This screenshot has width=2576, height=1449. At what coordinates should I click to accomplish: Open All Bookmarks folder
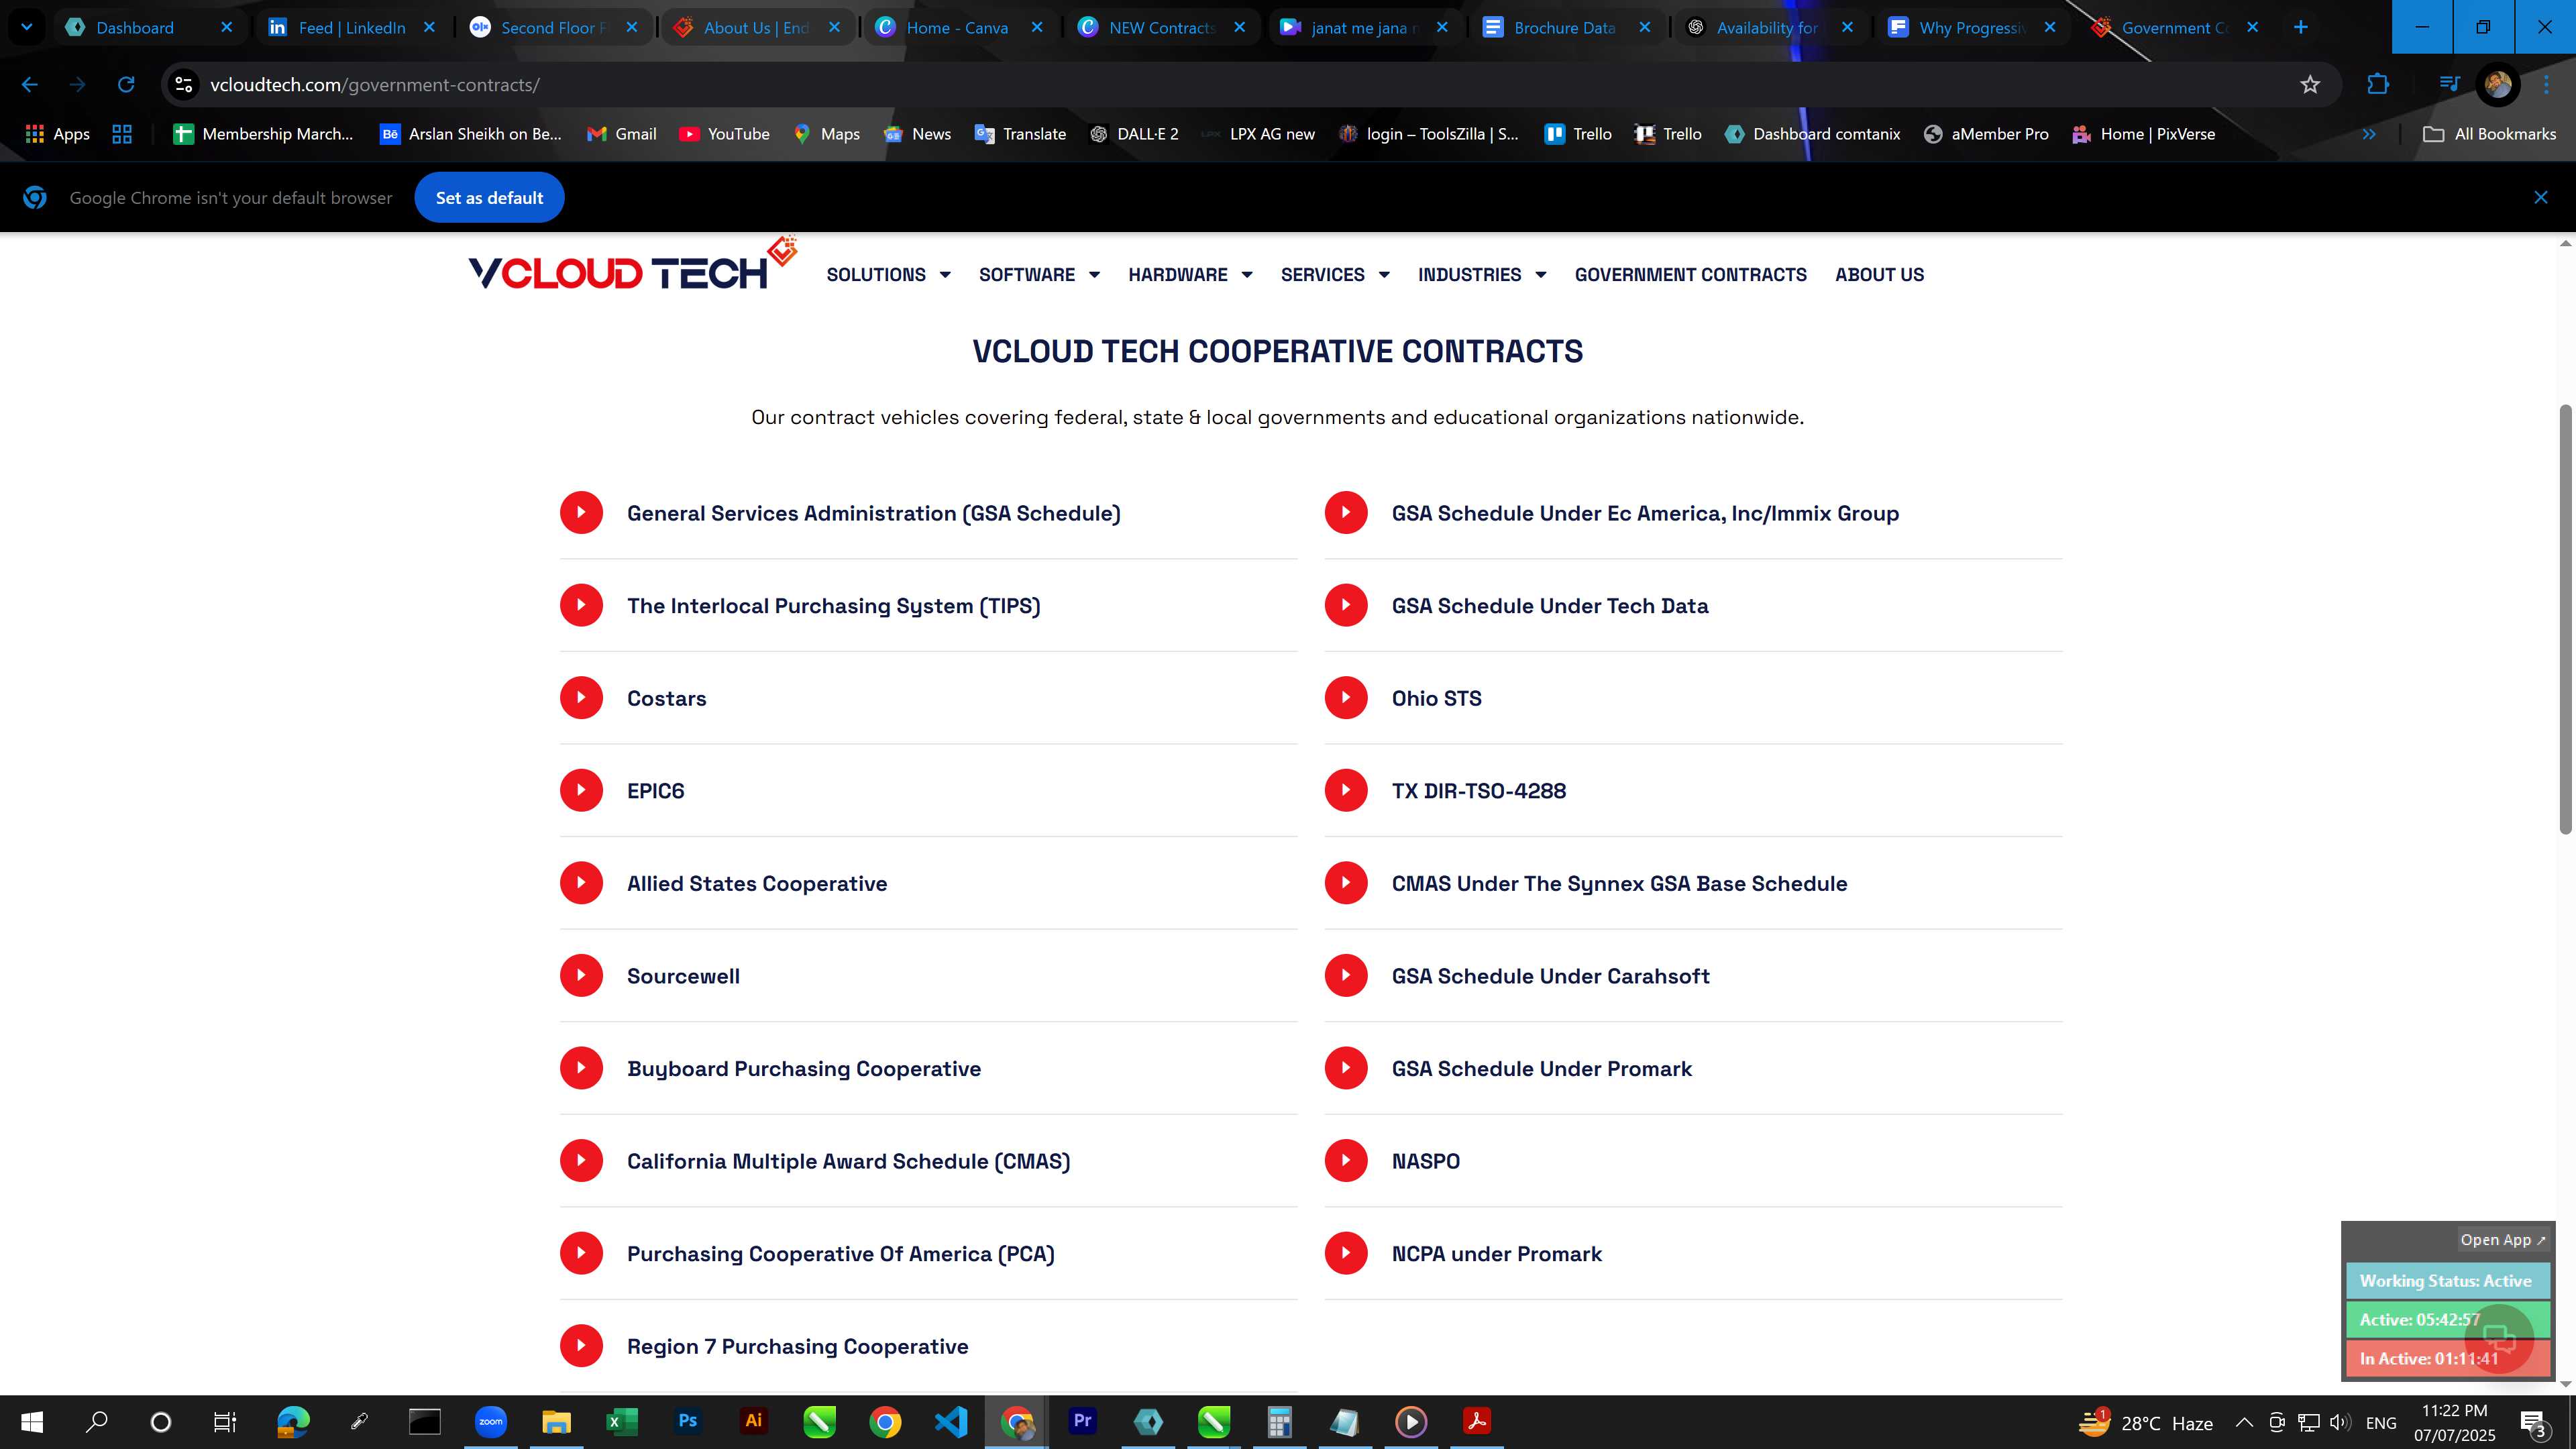click(x=2489, y=134)
